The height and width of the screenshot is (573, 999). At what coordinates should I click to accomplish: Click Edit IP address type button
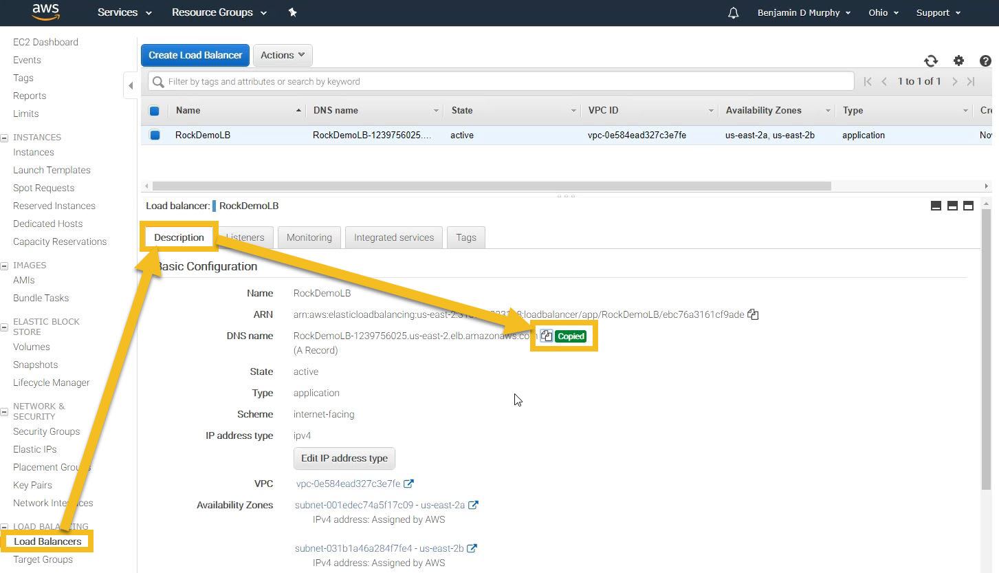click(344, 458)
